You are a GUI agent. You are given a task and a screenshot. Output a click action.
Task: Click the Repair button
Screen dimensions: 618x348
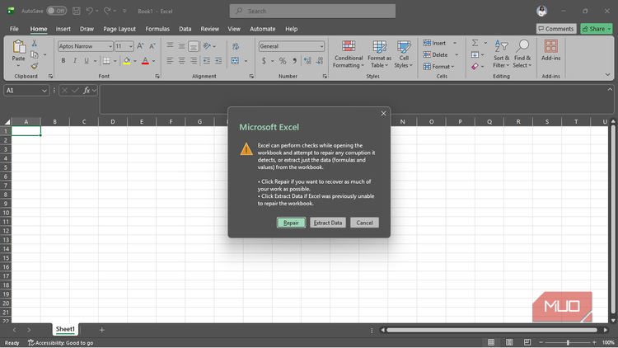coord(291,223)
